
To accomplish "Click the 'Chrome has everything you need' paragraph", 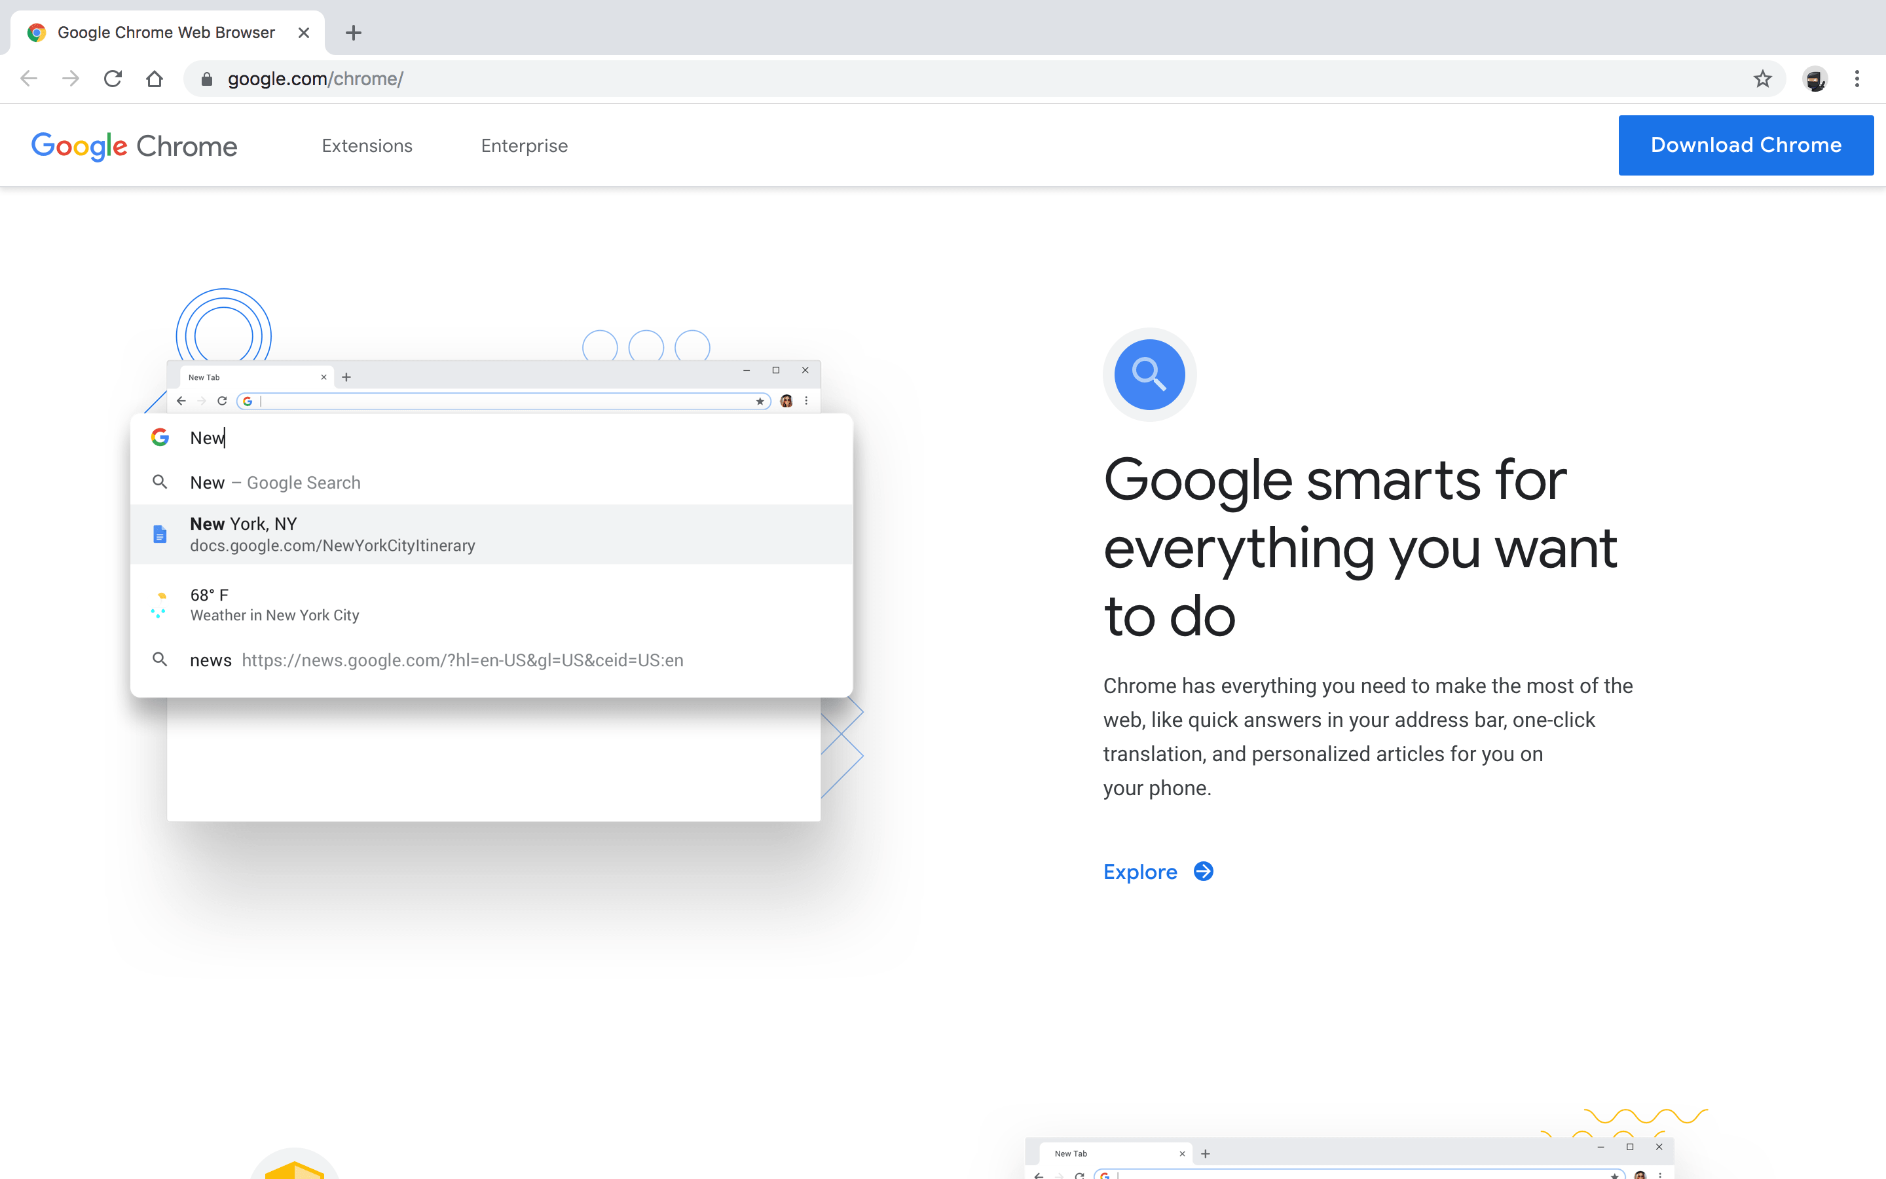I will pos(1368,737).
